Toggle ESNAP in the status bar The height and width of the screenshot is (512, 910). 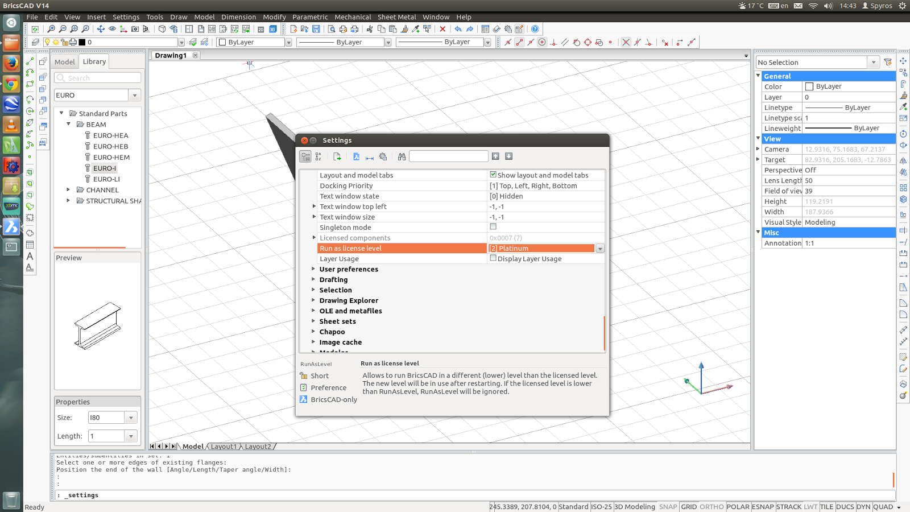(x=763, y=507)
